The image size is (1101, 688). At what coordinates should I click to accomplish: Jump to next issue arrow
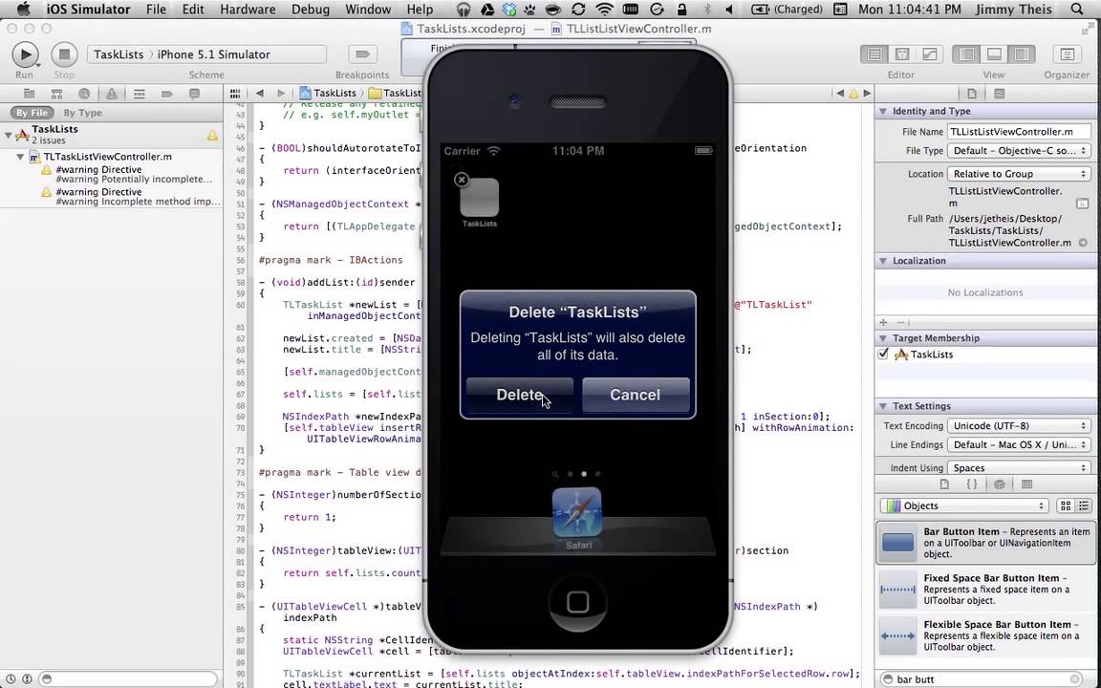(x=867, y=93)
